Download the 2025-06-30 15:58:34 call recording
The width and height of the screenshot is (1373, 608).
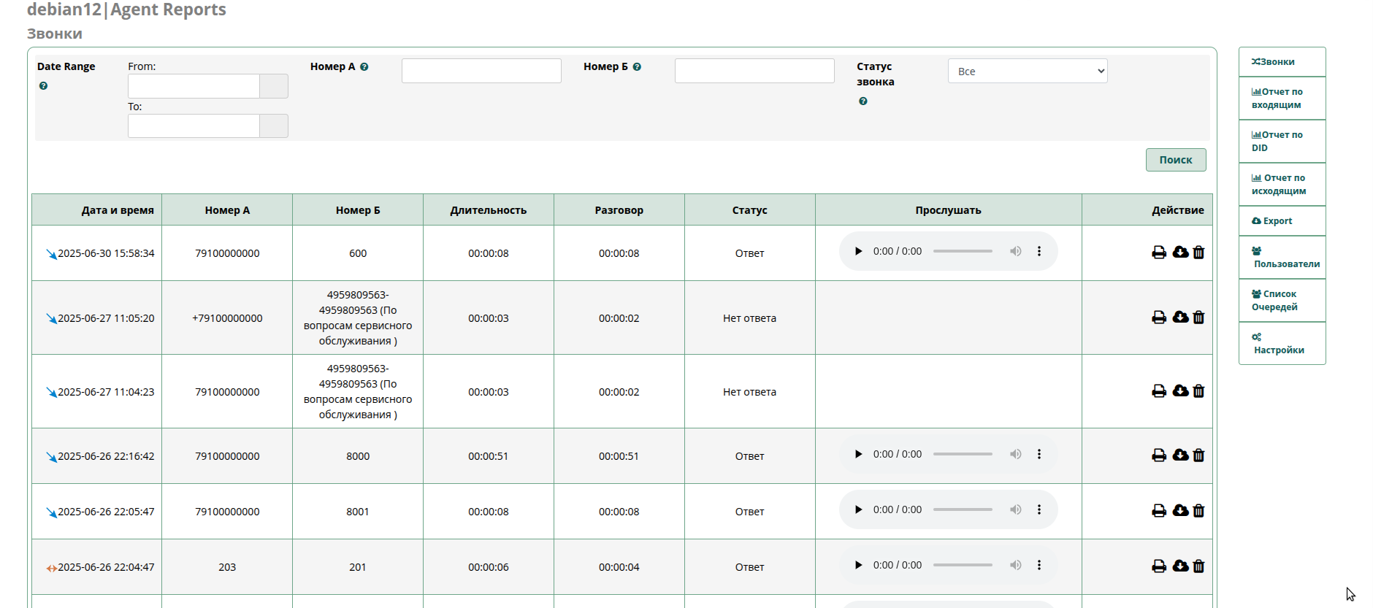[1180, 252]
